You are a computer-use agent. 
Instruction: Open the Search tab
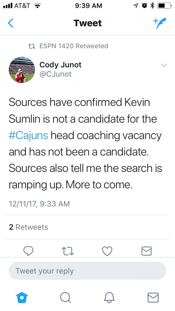(66, 297)
